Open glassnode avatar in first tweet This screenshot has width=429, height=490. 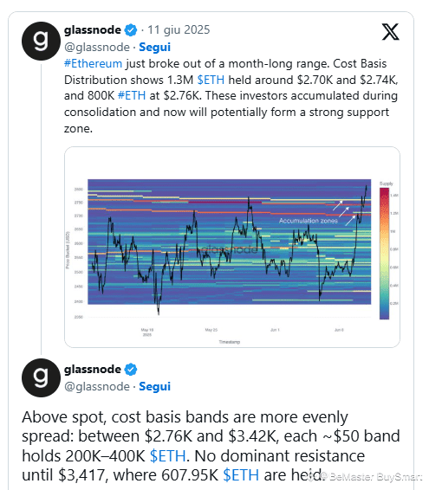click(x=41, y=41)
